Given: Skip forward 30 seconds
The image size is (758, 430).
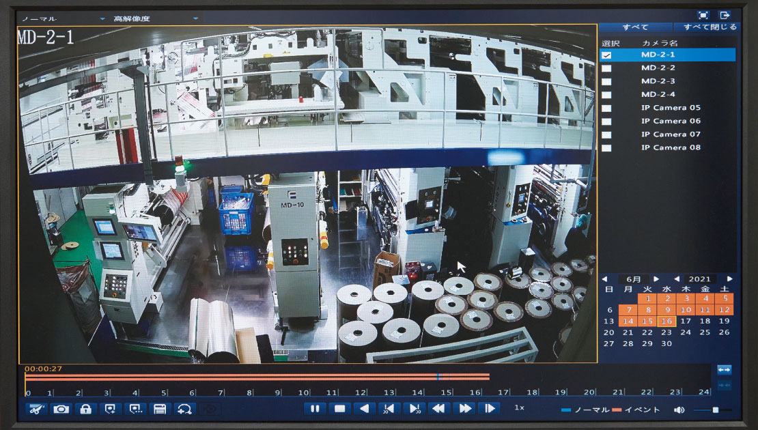Looking at the screenshot, I should pyautogui.click(x=415, y=409).
